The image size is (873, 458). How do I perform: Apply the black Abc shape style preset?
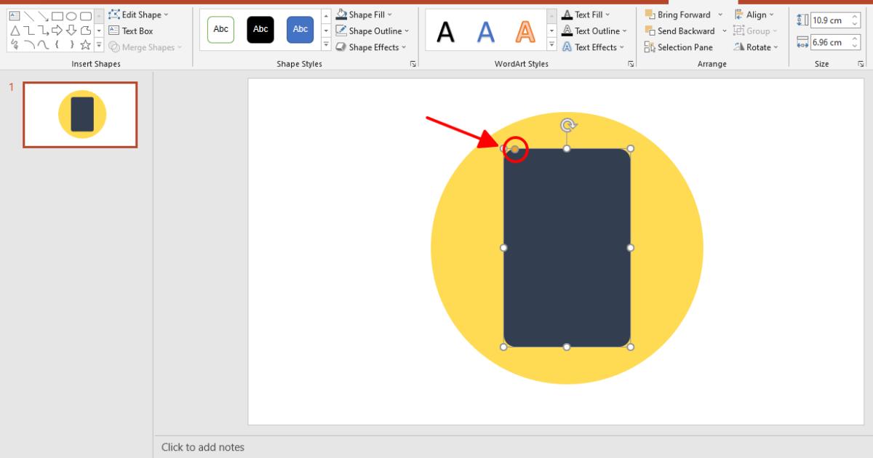click(260, 30)
